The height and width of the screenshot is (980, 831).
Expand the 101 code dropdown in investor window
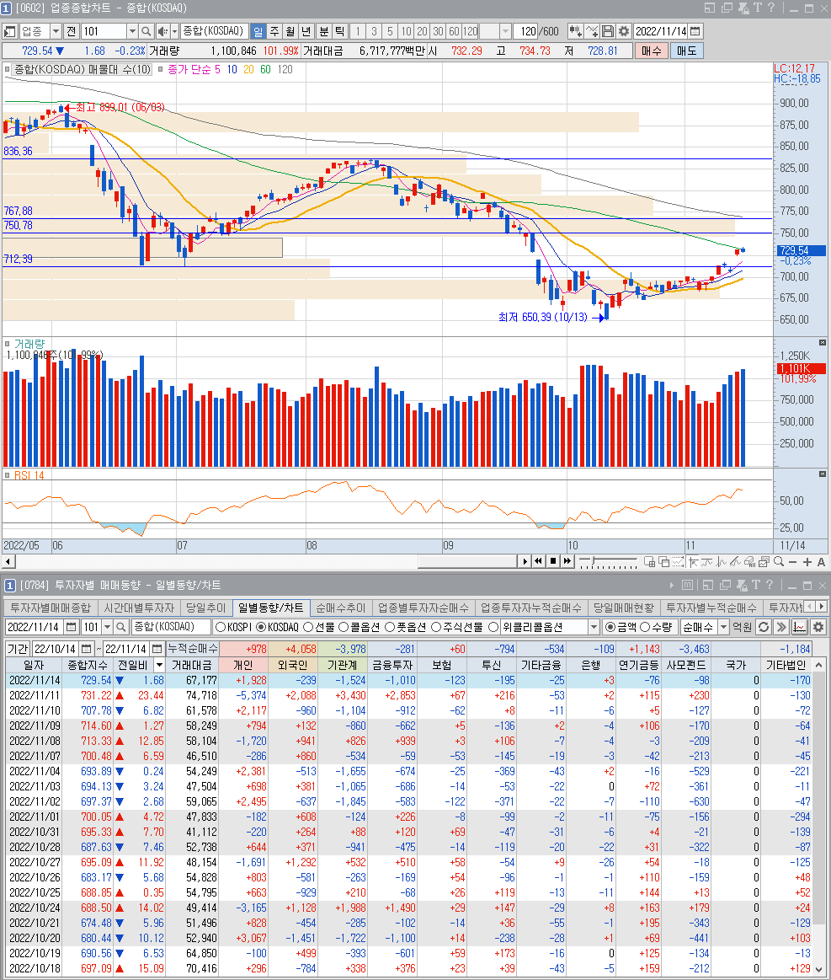coord(108,627)
